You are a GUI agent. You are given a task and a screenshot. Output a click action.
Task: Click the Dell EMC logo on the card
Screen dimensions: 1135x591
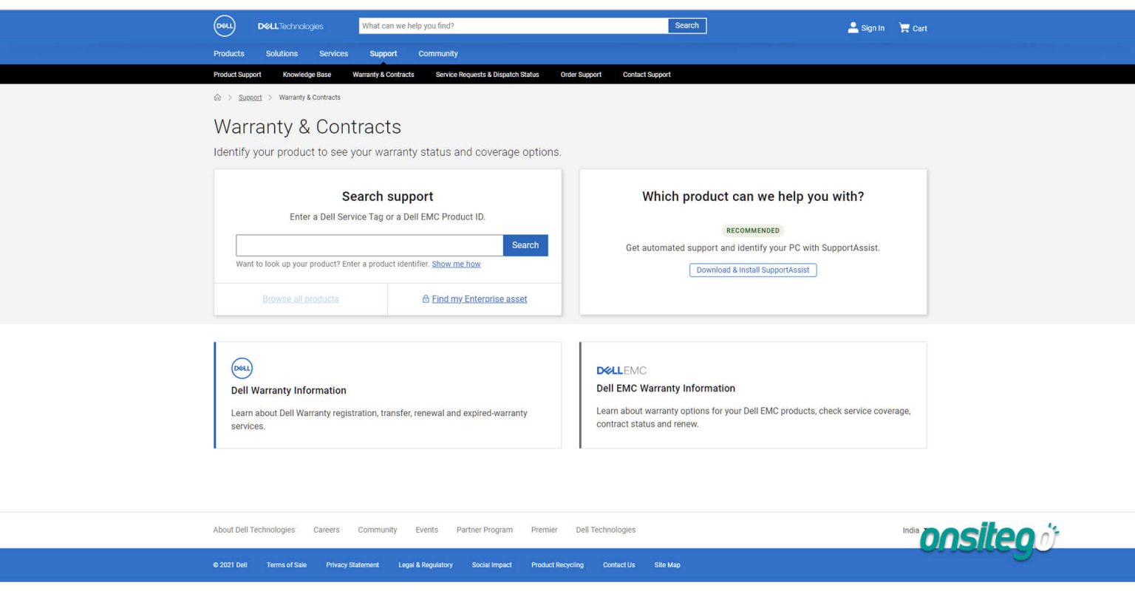[x=621, y=370]
